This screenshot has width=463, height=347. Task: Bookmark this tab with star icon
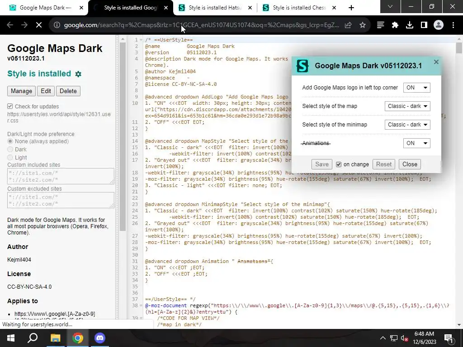[x=363, y=25]
